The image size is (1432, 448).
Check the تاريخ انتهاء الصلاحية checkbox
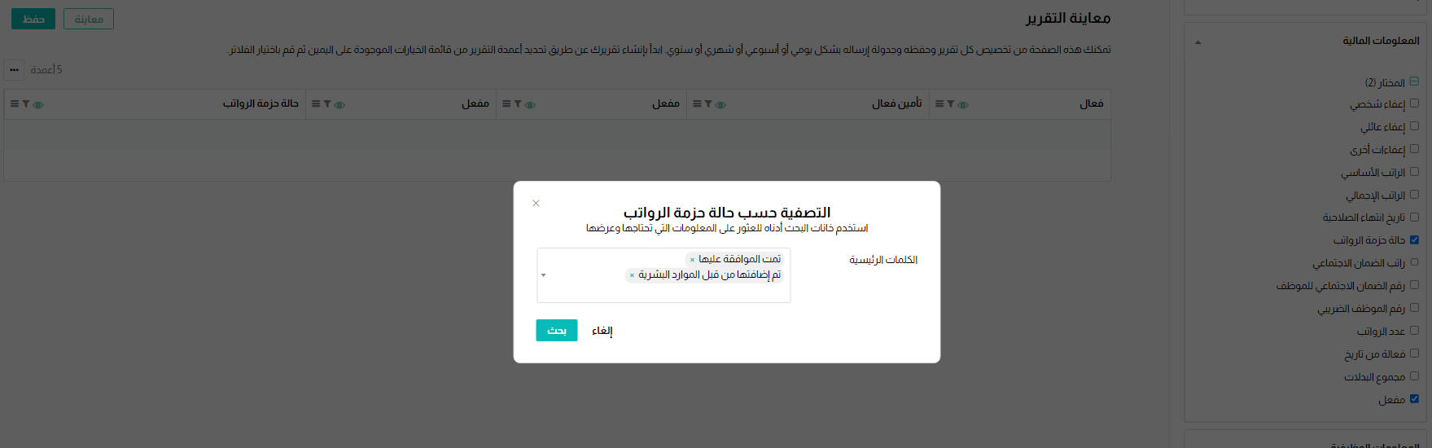click(1414, 217)
